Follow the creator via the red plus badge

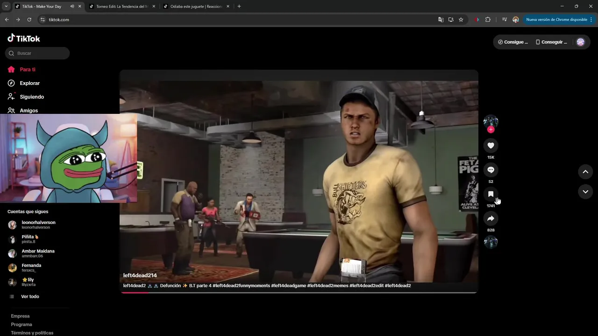(x=491, y=130)
